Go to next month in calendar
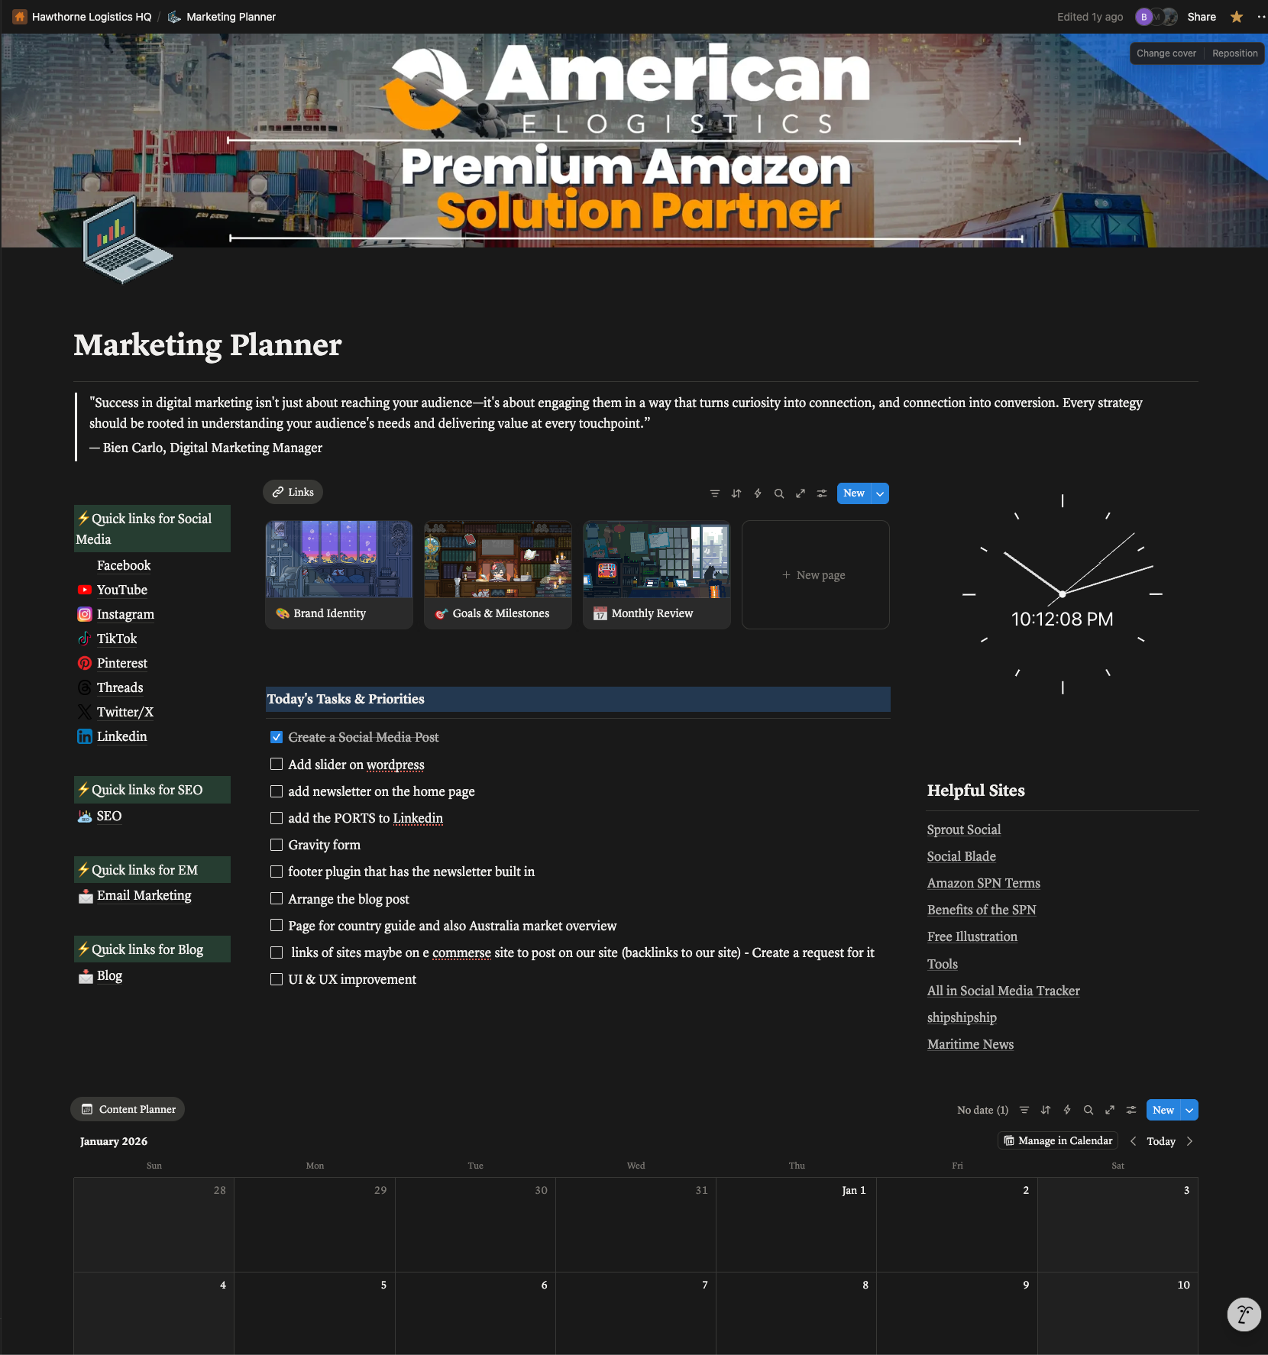Viewport: 1268px width, 1355px height. point(1189,1141)
